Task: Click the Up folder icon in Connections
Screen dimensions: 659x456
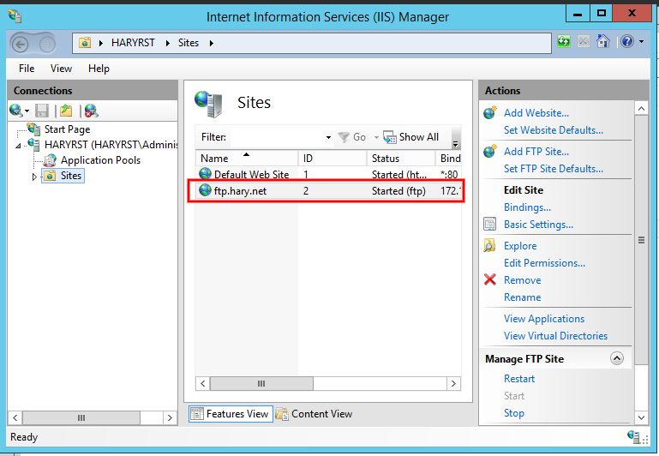Action: point(66,111)
